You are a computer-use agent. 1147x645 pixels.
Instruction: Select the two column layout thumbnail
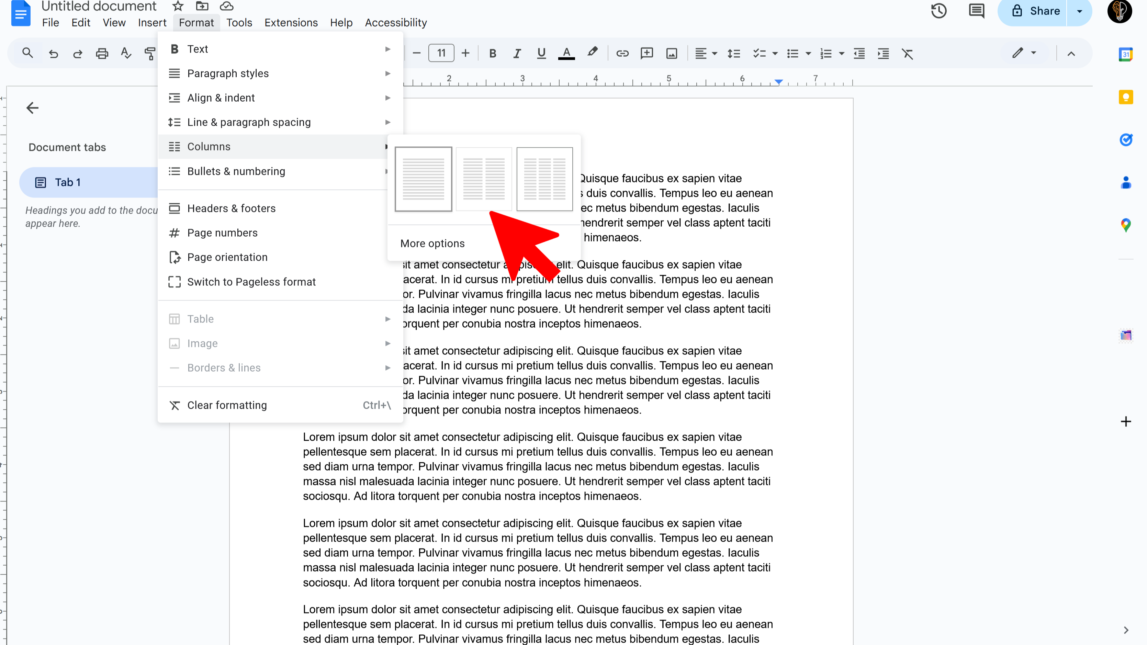coord(484,179)
